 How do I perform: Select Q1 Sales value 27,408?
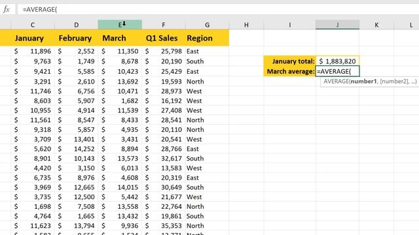tap(164, 110)
